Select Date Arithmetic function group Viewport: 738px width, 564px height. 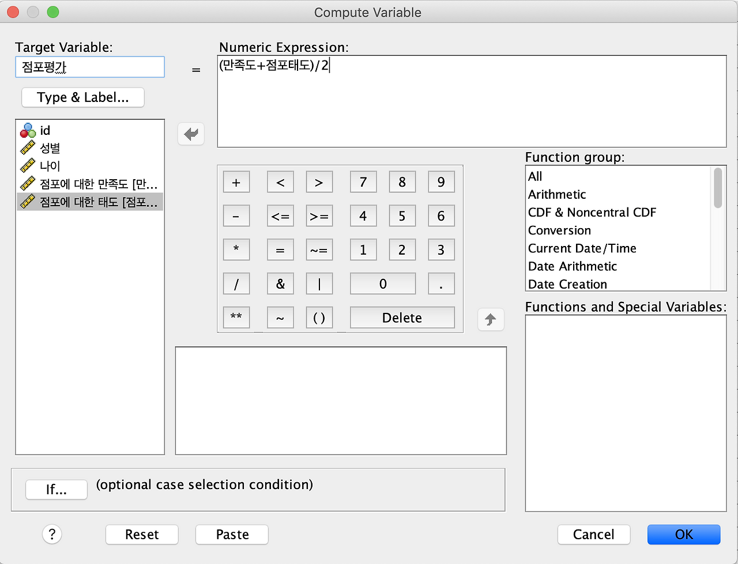point(619,266)
